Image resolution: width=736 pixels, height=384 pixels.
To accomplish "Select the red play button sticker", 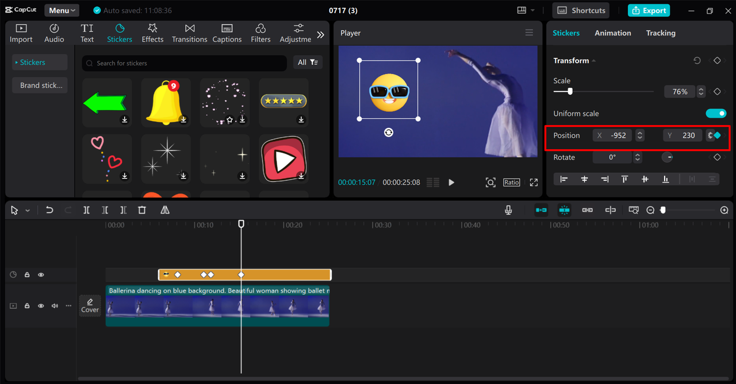I will pyautogui.click(x=283, y=159).
